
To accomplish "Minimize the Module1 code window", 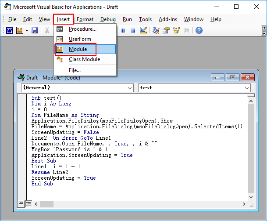I will [x=217, y=77].
